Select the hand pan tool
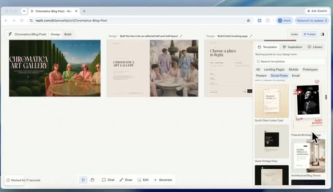 click(x=92, y=180)
